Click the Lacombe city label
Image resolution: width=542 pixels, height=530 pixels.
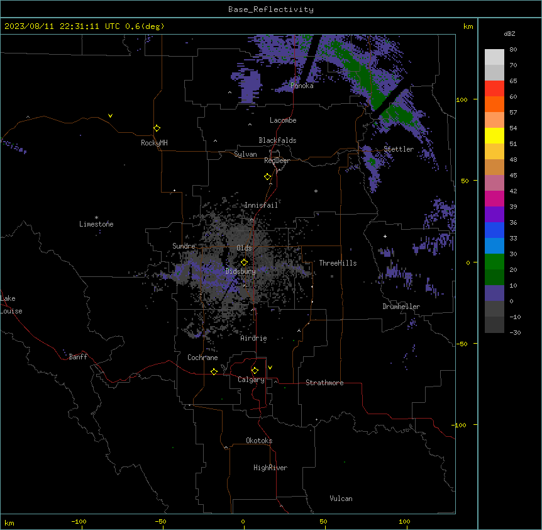[283, 120]
